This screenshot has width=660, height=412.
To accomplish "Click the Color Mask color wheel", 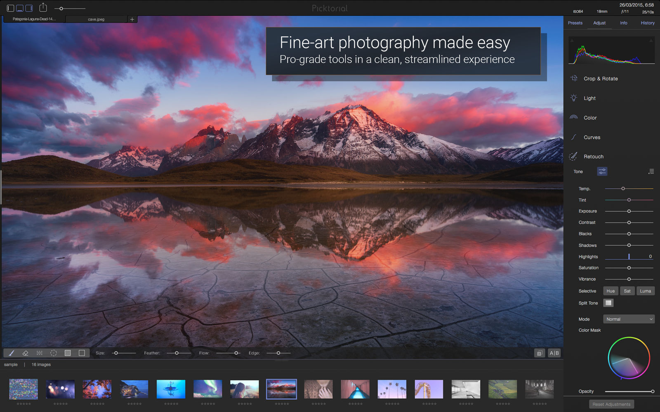I will point(629,358).
